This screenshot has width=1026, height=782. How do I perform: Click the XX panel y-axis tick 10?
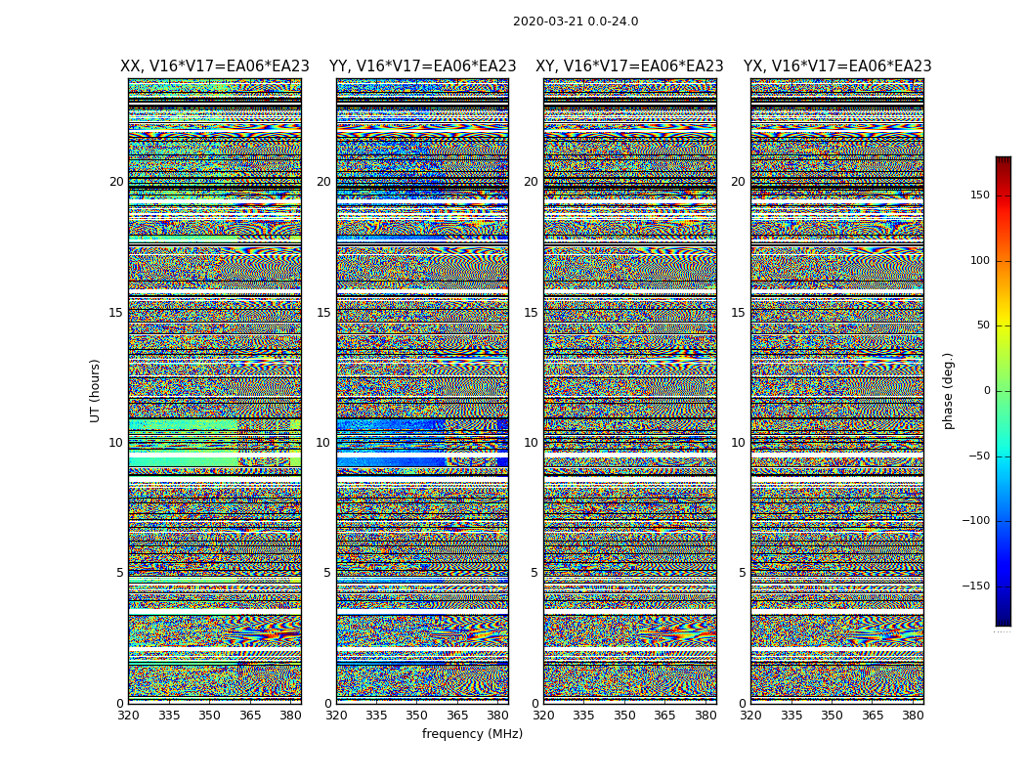click(116, 443)
